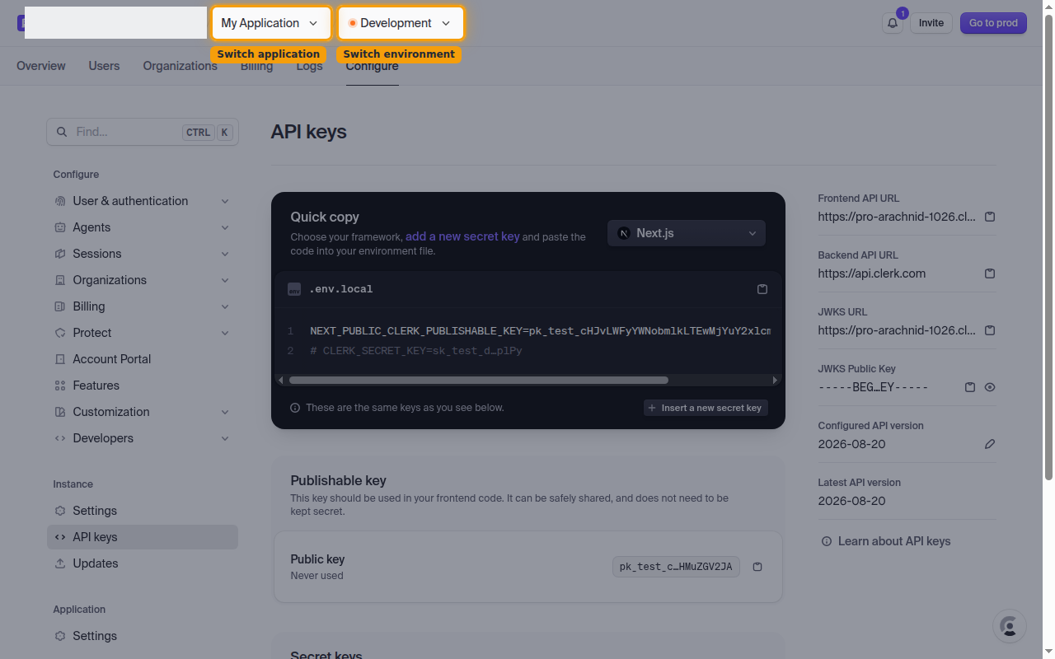
Task: Click the Invite button
Action: tap(931, 23)
